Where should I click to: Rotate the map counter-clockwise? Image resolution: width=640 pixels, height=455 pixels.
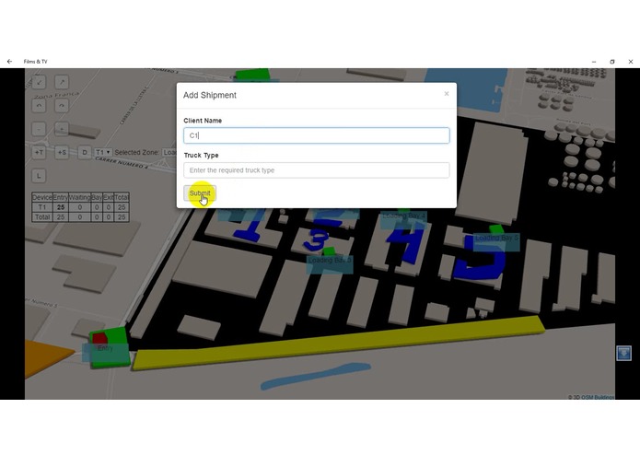click(39, 105)
